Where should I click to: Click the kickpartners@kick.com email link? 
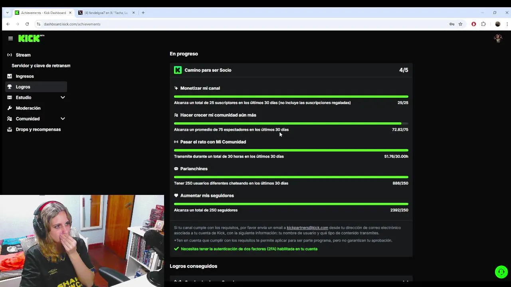pyautogui.click(x=307, y=228)
